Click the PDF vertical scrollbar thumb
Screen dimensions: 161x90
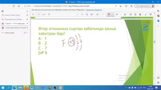coord(154,42)
